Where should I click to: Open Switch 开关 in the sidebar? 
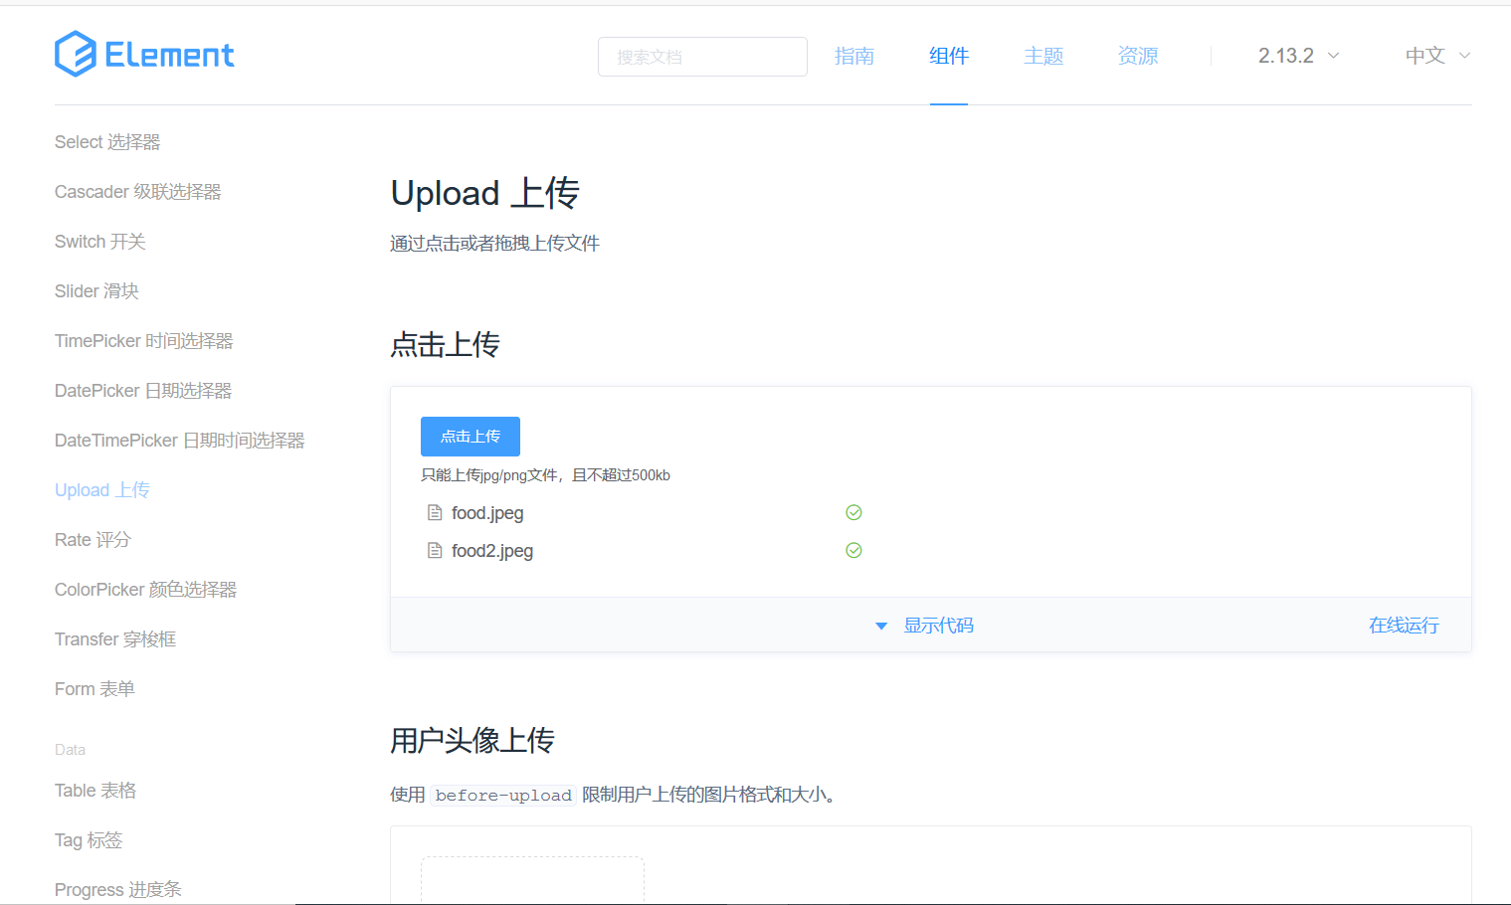(x=99, y=241)
